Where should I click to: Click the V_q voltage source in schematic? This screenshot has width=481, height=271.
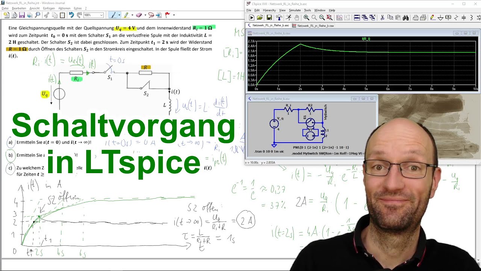tap(274, 123)
